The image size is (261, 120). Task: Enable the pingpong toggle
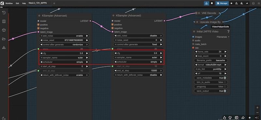click(x=225, y=86)
